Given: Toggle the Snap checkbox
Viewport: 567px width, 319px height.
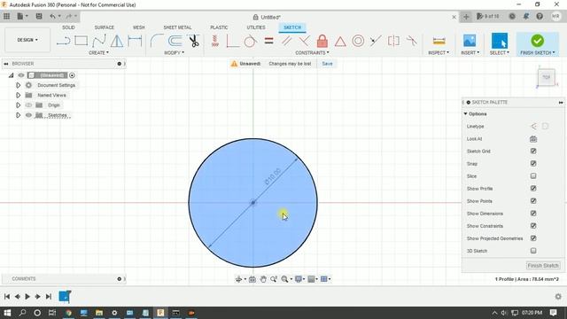Looking at the screenshot, I should point(533,163).
